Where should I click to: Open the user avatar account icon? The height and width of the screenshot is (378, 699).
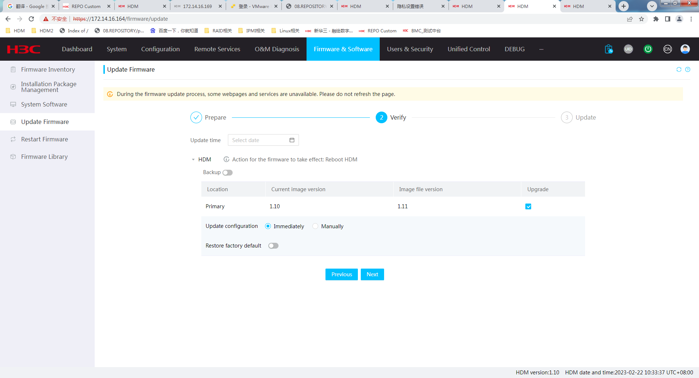point(685,49)
